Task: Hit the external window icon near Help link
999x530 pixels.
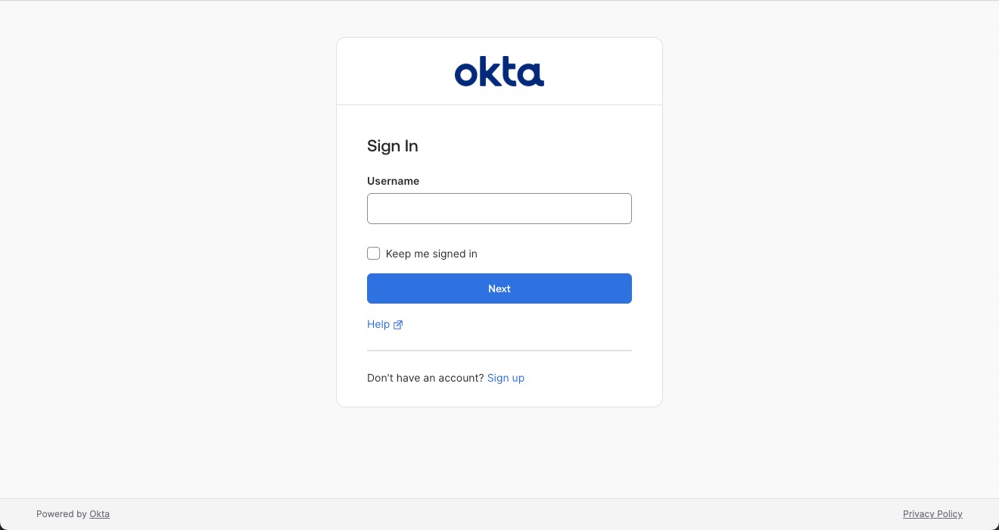Action: coord(398,324)
